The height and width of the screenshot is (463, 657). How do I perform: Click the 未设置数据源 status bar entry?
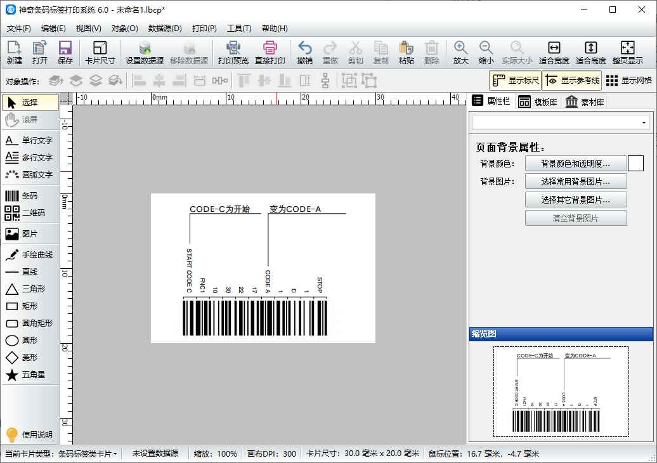(155, 453)
